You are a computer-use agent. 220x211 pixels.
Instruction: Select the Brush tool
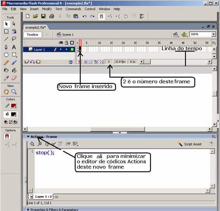tap(14, 62)
